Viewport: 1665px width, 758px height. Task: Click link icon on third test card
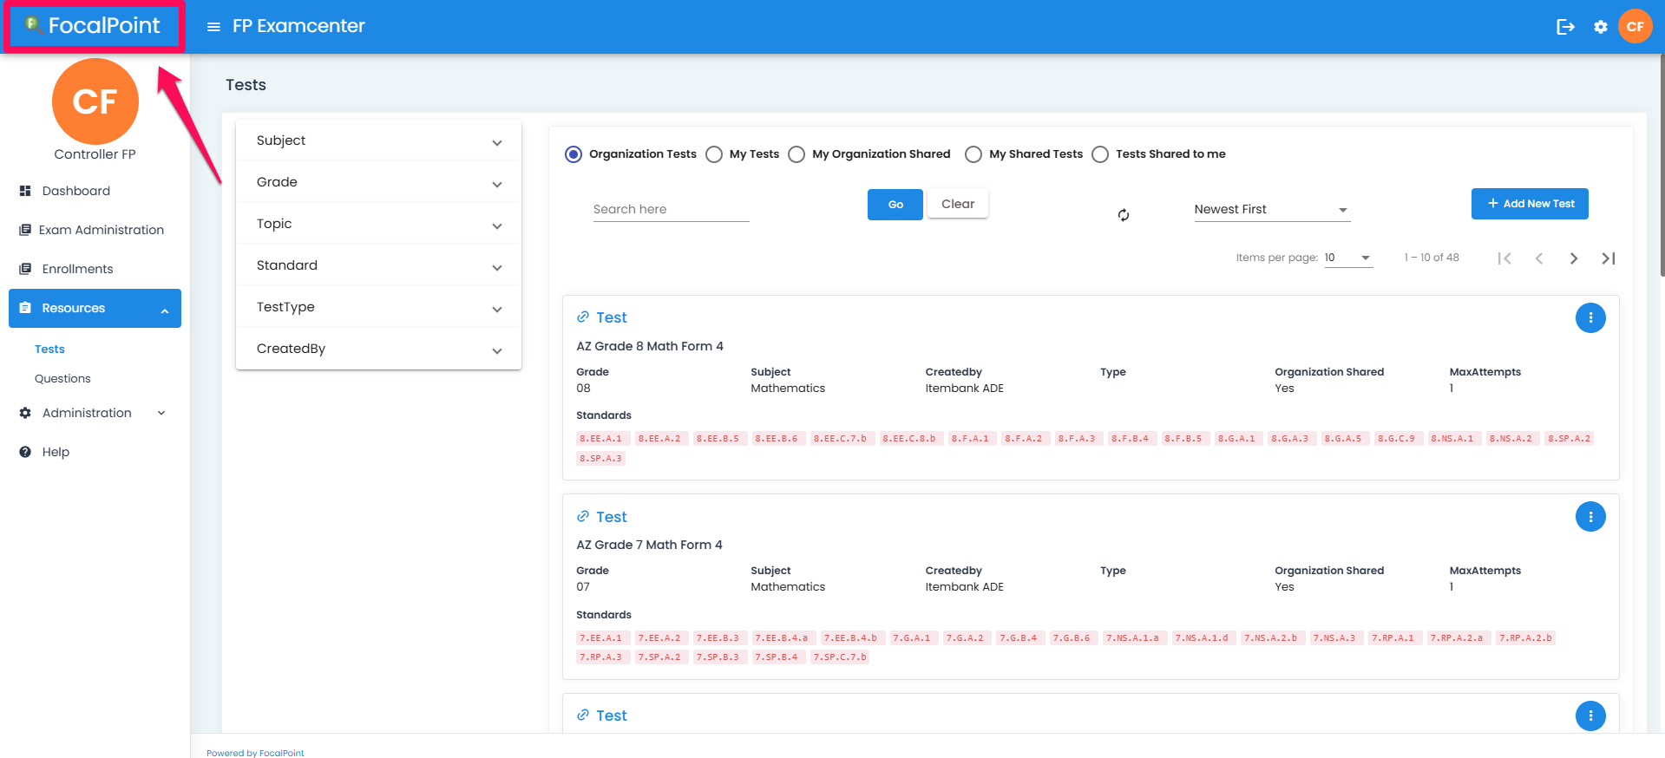[x=583, y=716]
